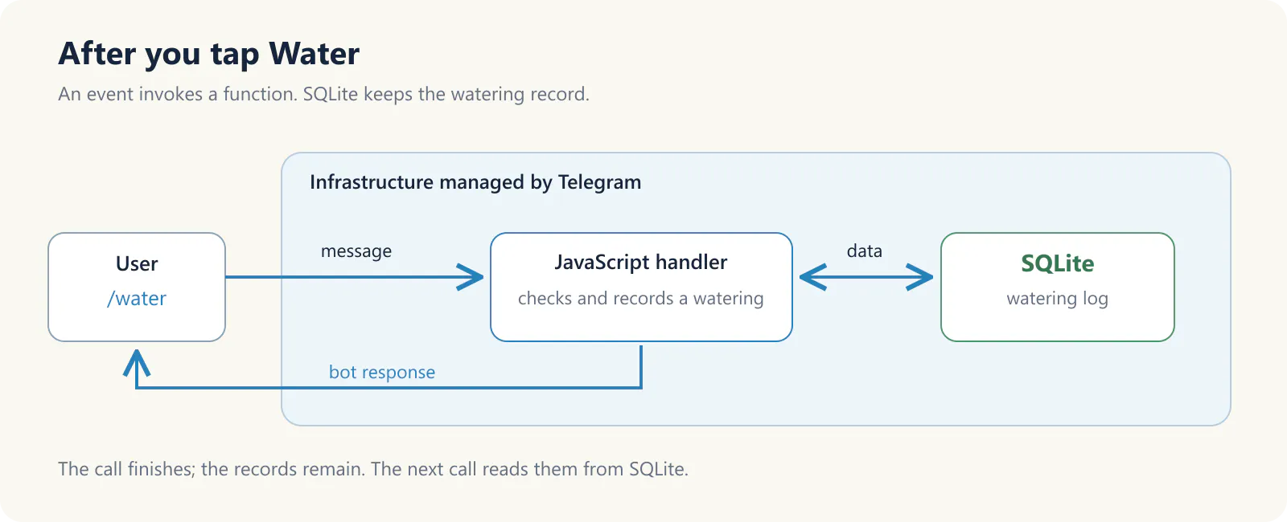The image size is (1287, 522).
Task: Click the /water command text
Action: coord(137,299)
